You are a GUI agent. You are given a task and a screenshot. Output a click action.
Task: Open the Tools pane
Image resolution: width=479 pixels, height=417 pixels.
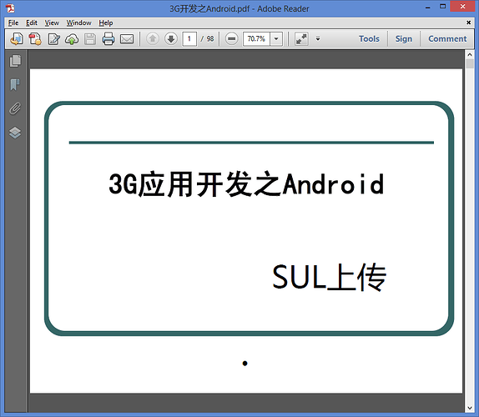coord(369,38)
